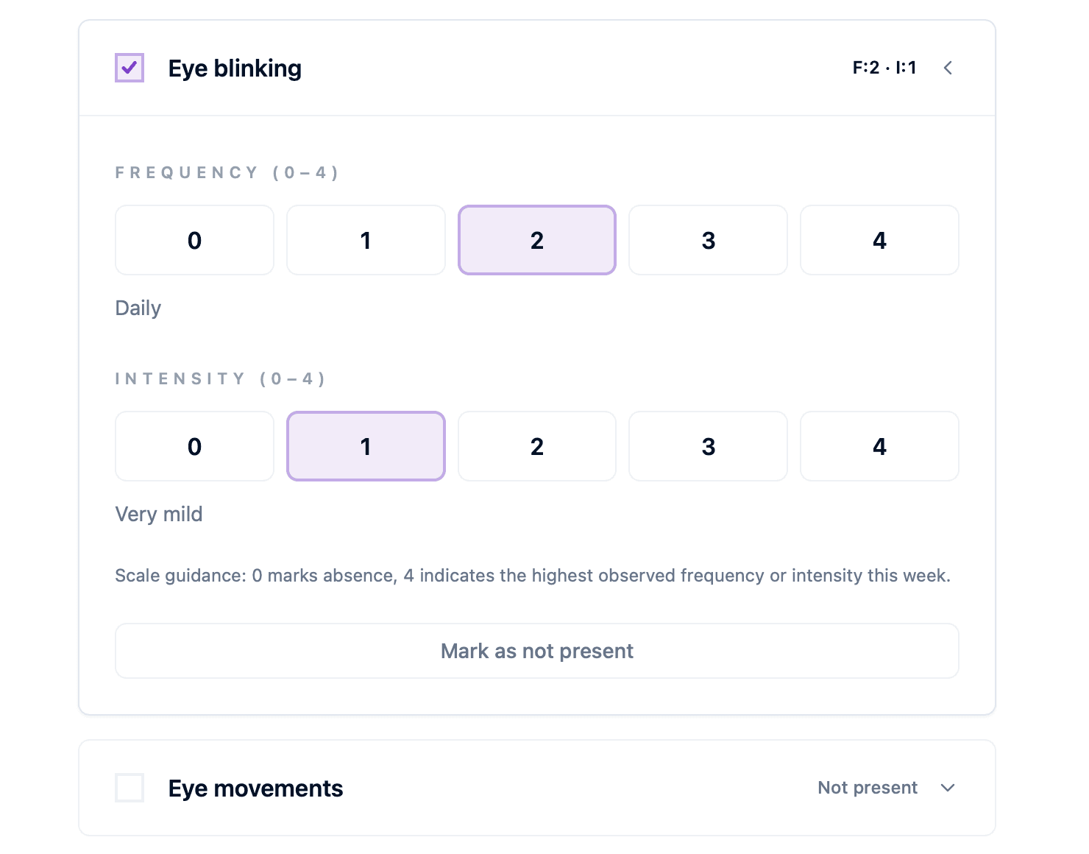The height and width of the screenshot is (854, 1089).
Task: Choose Frequency rating 3
Action: click(708, 240)
